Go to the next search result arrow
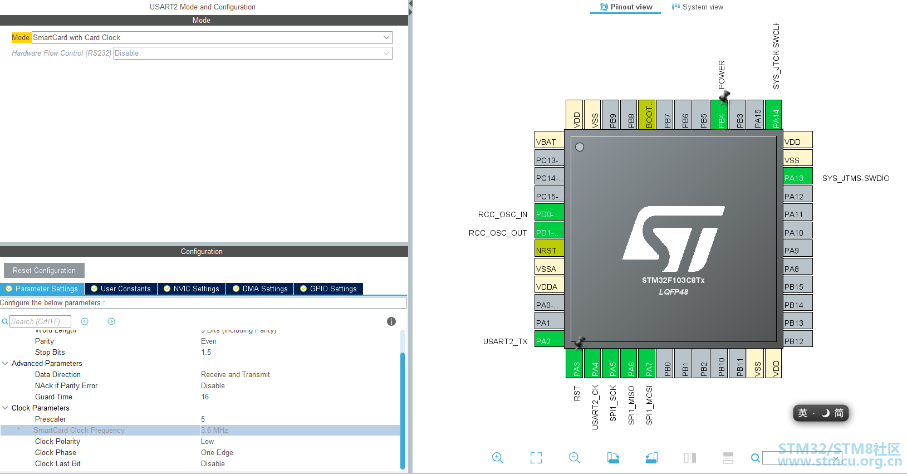The width and height of the screenshot is (907, 474). pyautogui.click(x=111, y=321)
